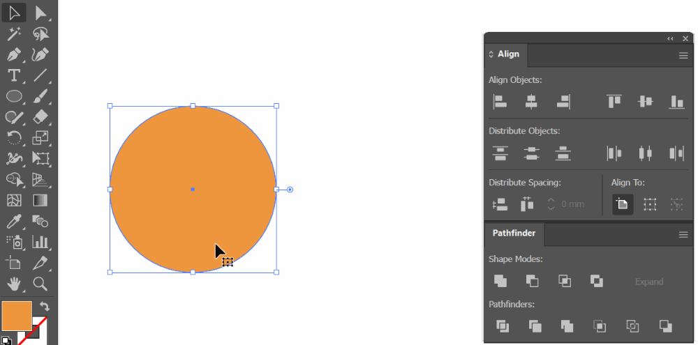Horizontal align right in Align Objects
This screenshot has width=698, height=345.
click(563, 102)
